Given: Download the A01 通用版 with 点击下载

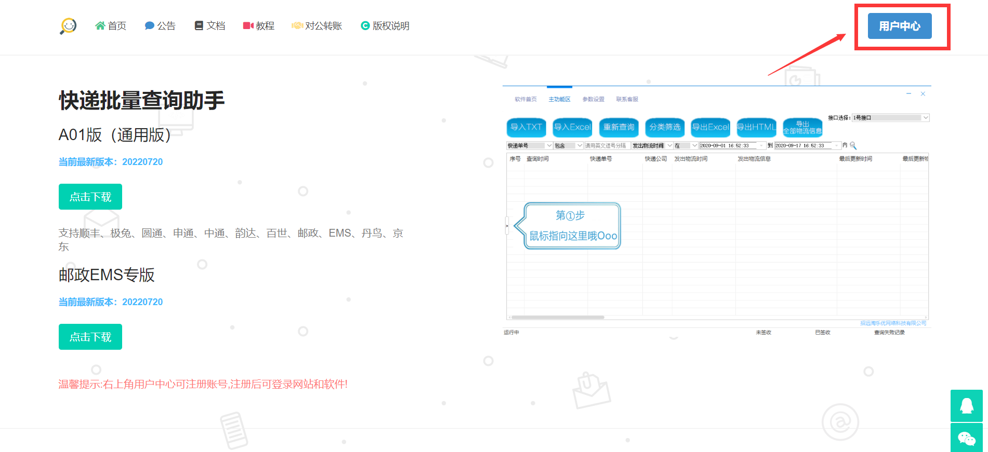Looking at the screenshot, I should (90, 197).
